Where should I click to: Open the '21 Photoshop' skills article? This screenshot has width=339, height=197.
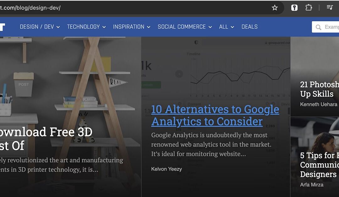pyautogui.click(x=319, y=89)
